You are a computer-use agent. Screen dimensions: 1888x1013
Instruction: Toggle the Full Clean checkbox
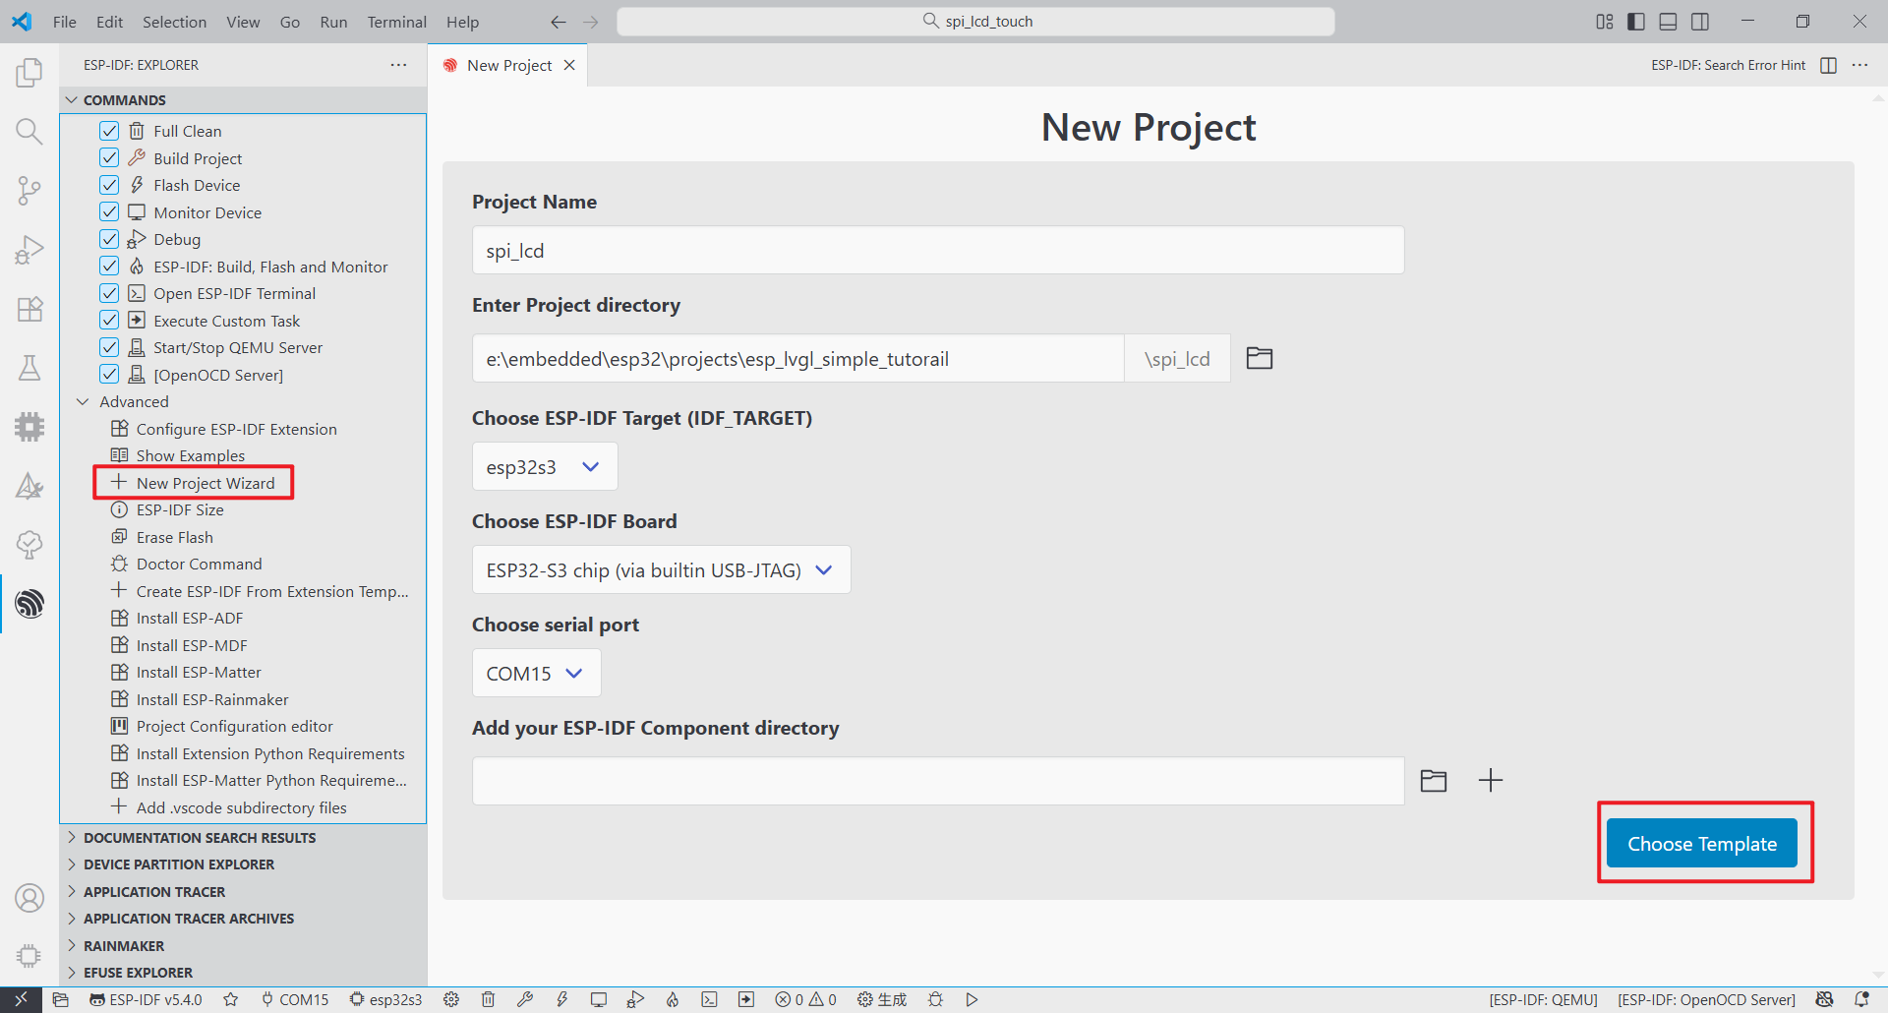tap(109, 131)
